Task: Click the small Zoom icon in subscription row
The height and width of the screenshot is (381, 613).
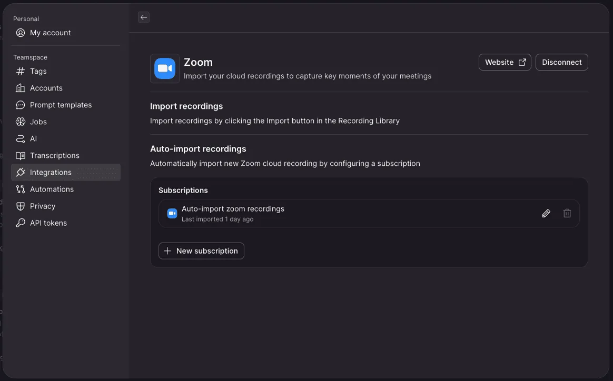Action: [172, 213]
